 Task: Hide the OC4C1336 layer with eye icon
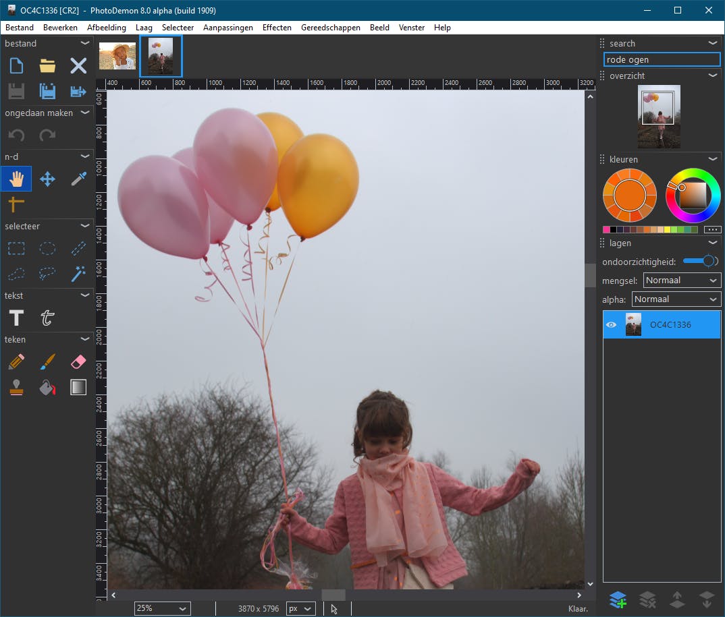coord(612,325)
